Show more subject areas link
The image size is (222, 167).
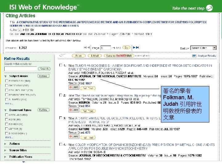(9, 104)
